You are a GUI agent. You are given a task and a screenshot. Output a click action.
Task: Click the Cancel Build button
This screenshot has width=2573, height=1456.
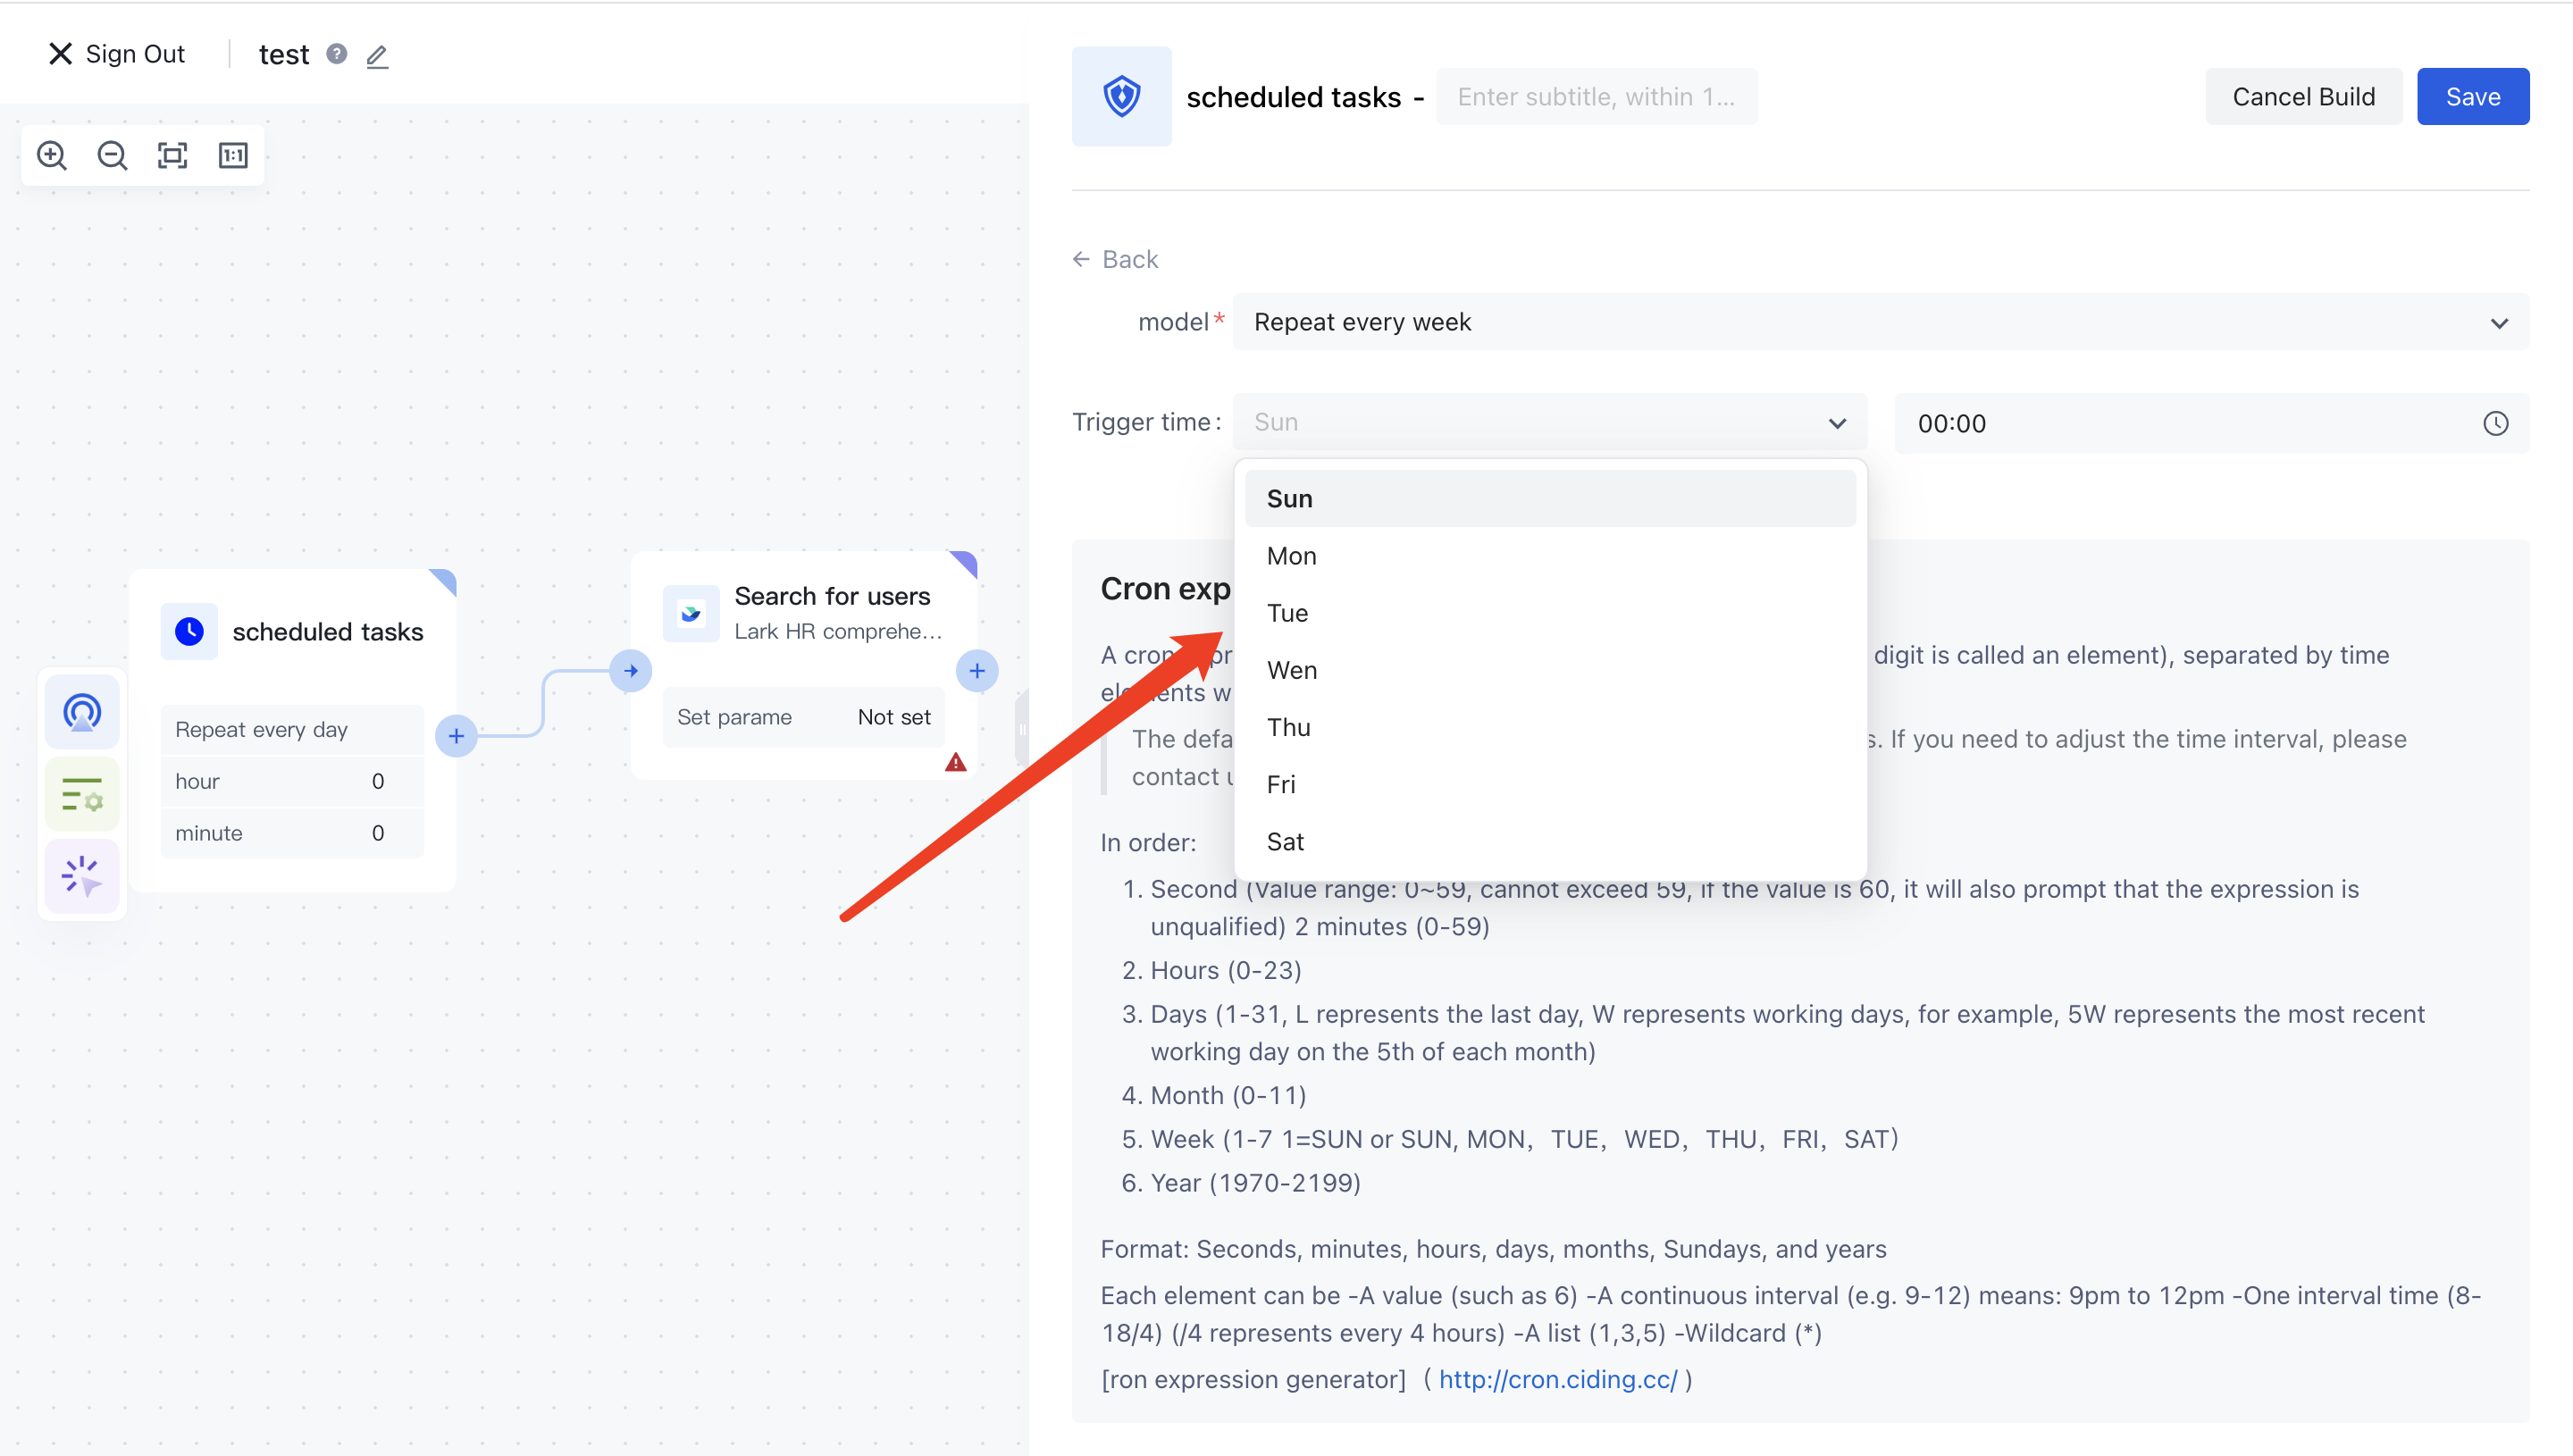(x=2303, y=97)
